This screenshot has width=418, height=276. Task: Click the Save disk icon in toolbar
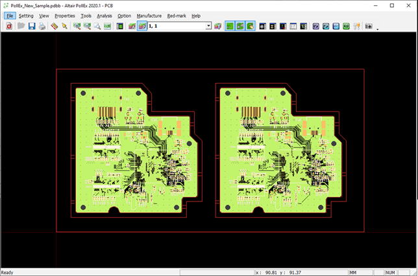[31, 26]
